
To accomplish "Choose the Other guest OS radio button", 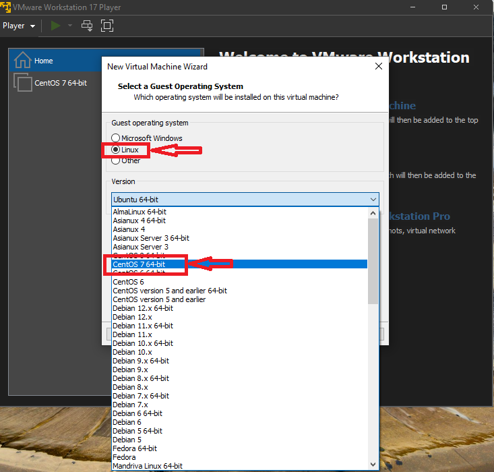I will [x=116, y=160].
